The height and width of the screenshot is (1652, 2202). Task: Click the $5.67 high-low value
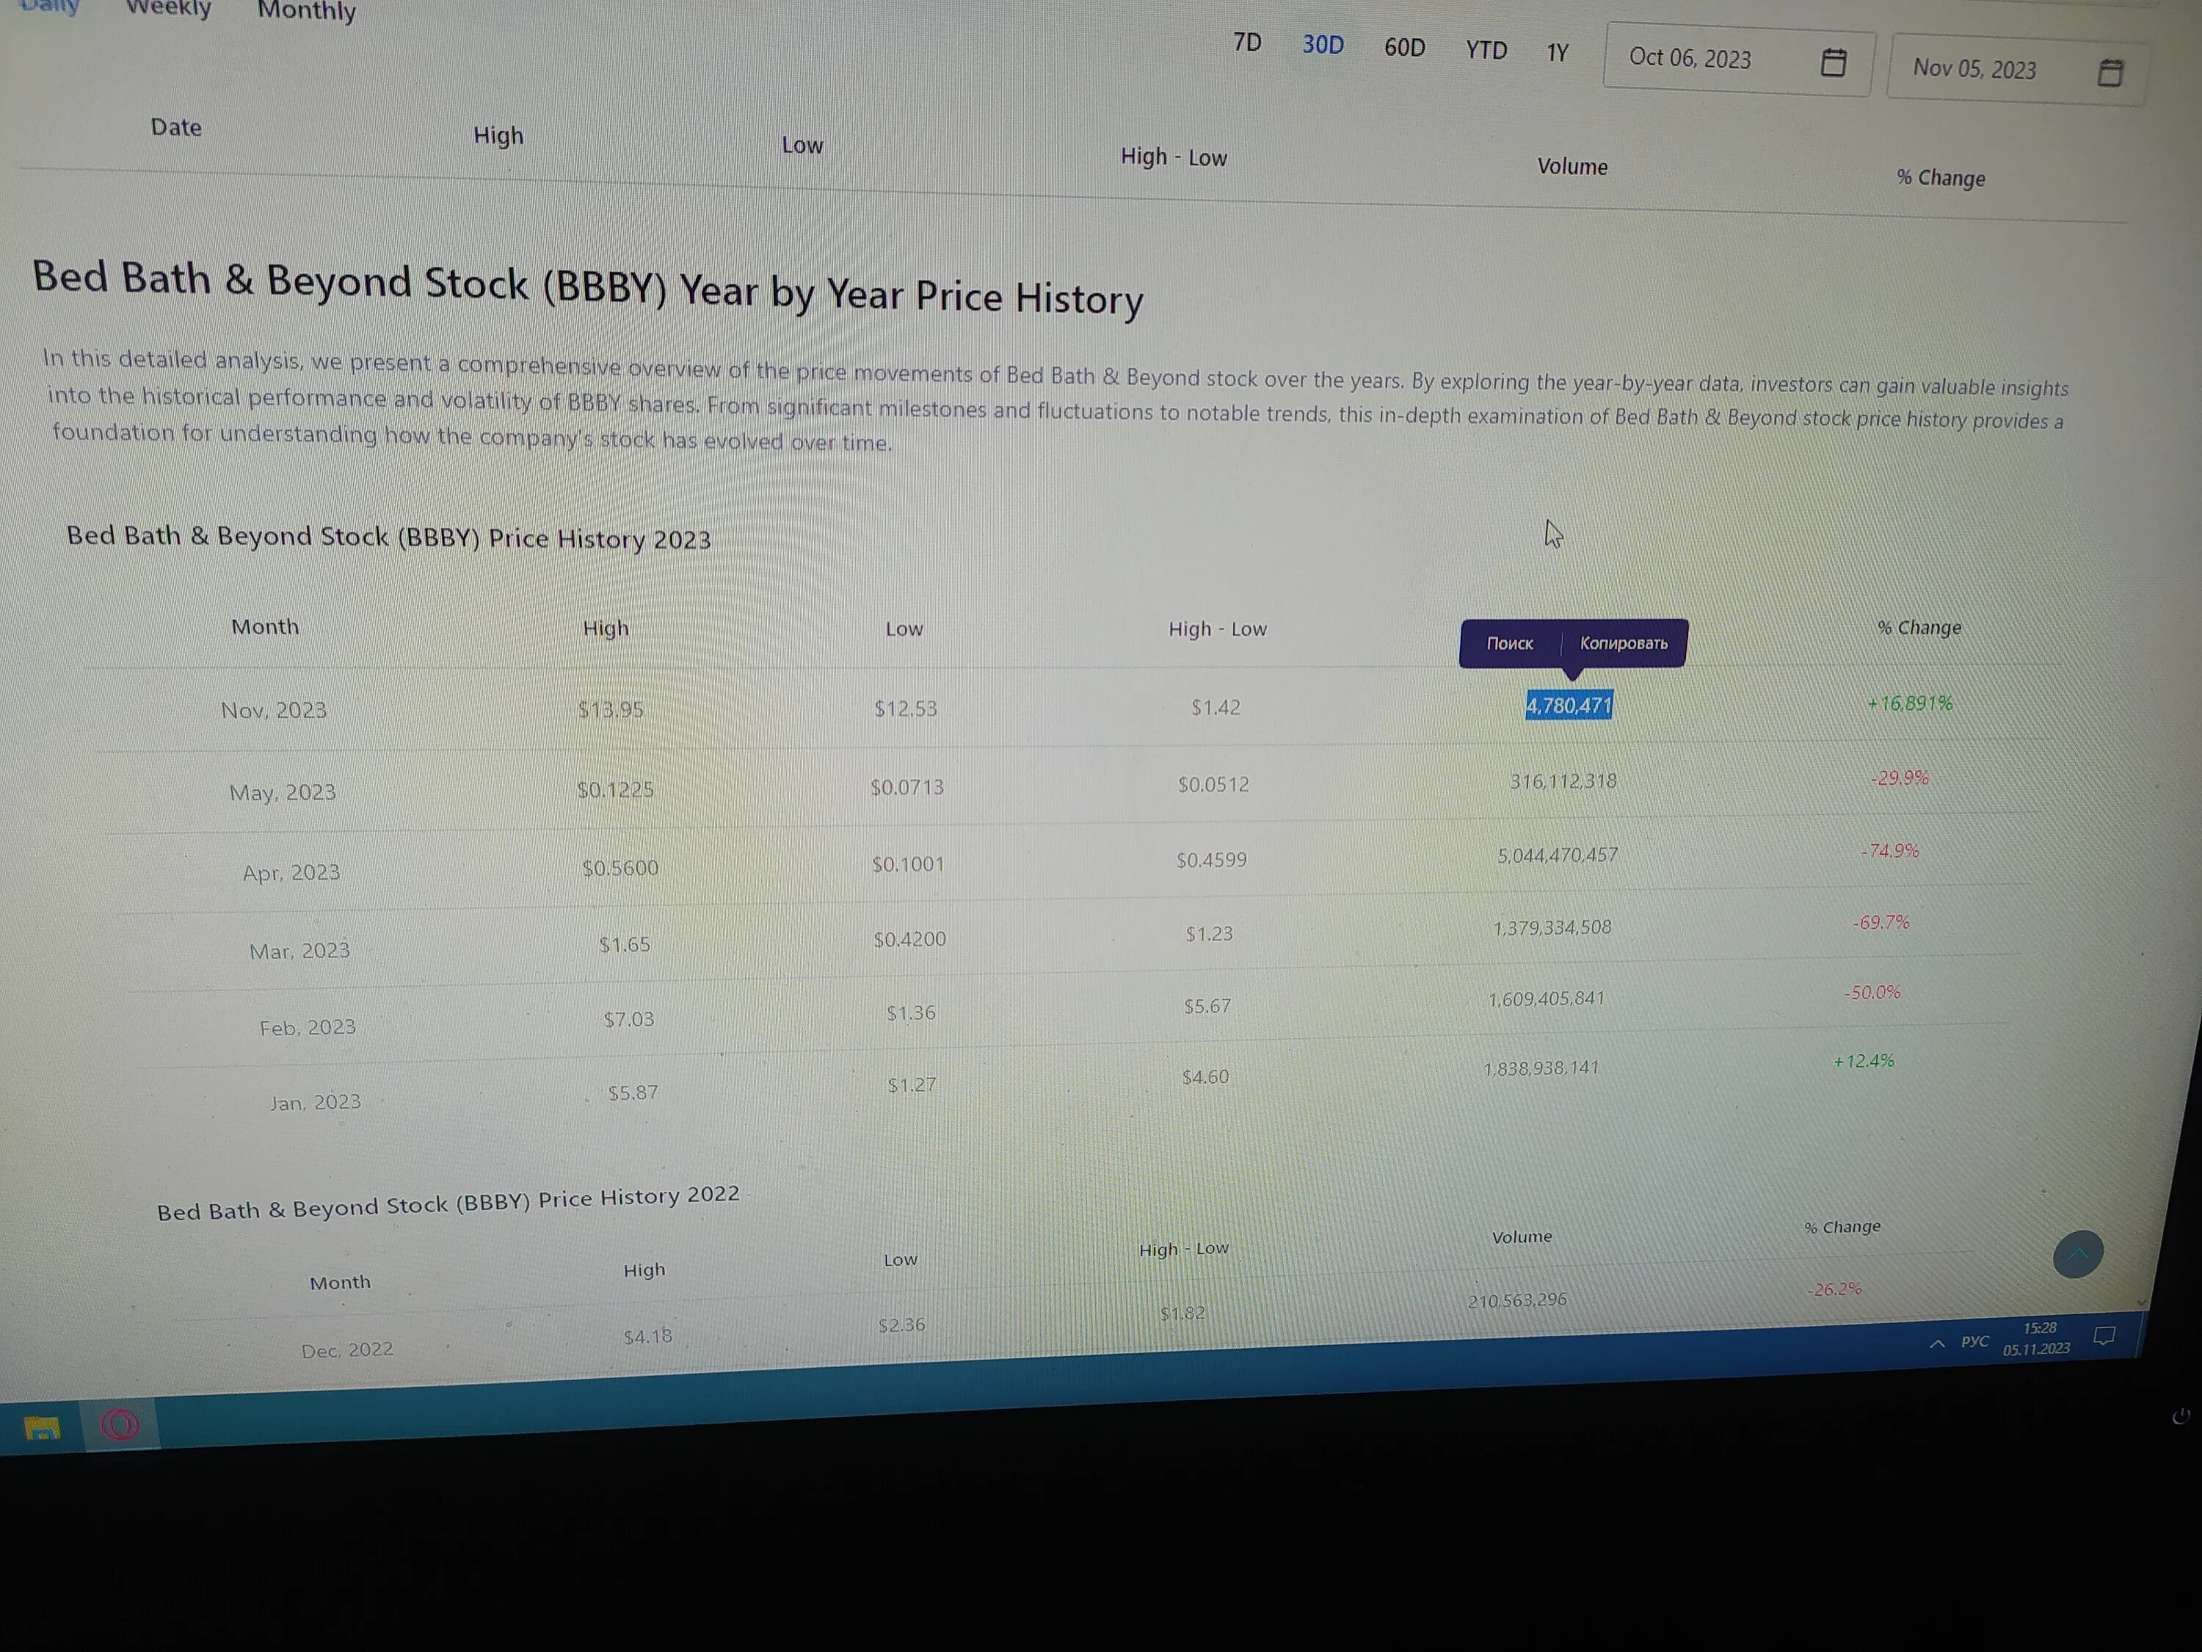(x=1207, y=1007)
